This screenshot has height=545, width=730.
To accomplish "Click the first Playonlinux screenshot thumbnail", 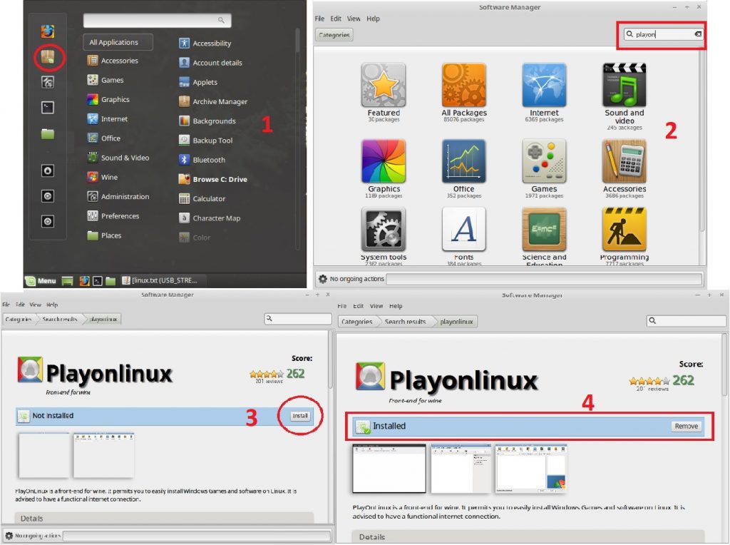I will [44, 454].
